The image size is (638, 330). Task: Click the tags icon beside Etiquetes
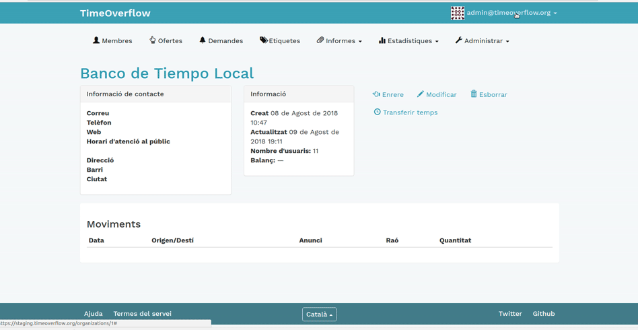tap(264, 40)
